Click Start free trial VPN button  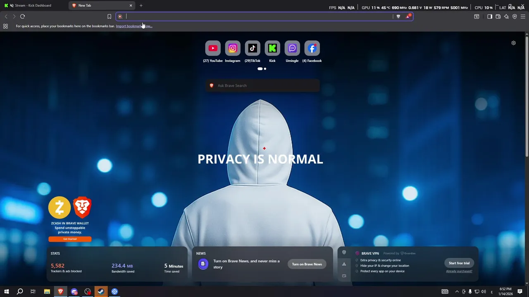coord(459,263)
